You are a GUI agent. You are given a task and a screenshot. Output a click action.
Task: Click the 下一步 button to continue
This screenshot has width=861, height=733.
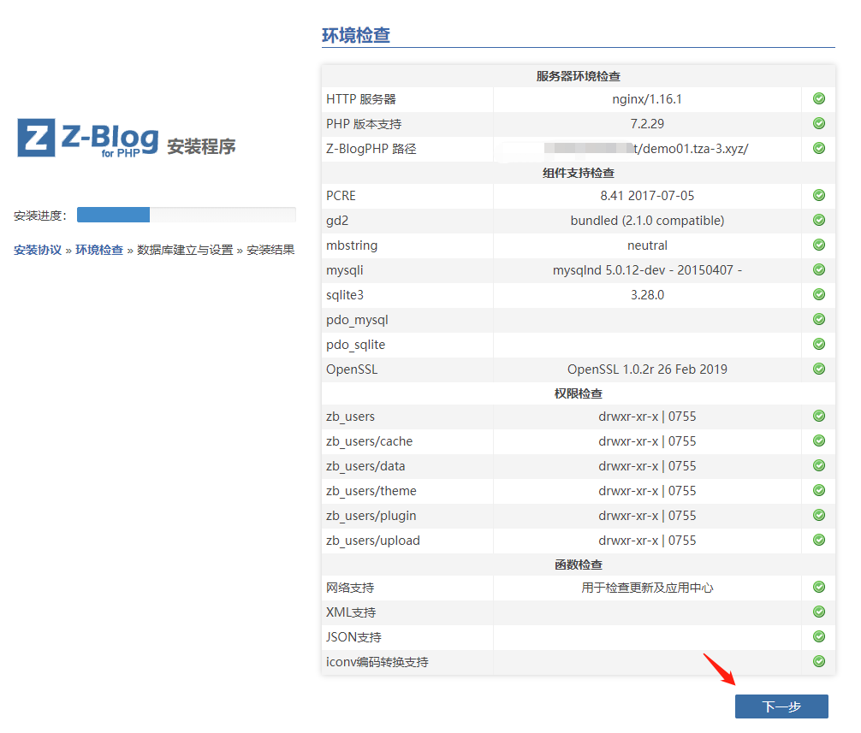coord(781,706)
